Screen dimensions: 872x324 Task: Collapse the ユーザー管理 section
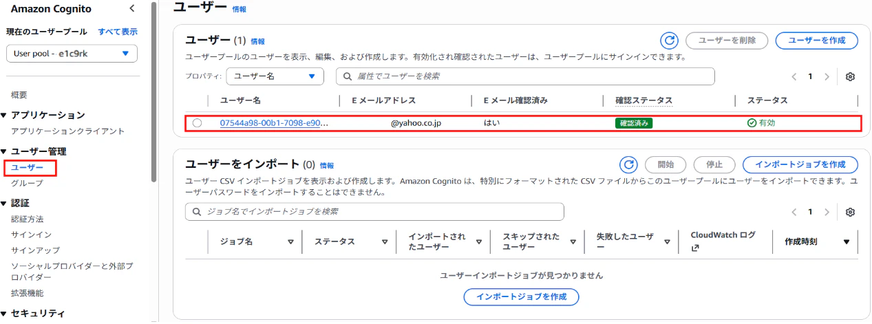pos(4,151)
